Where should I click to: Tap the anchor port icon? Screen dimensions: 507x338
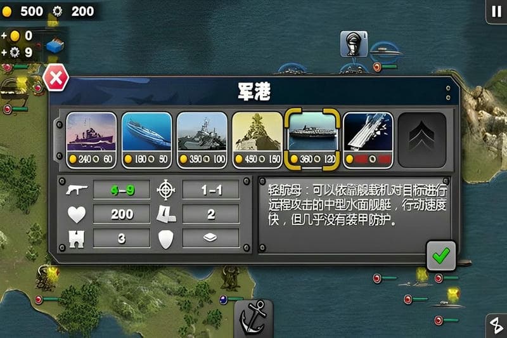click(253, 318)
